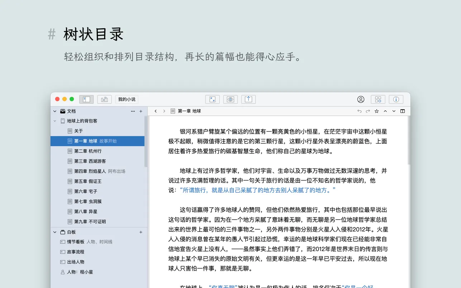Open 人物：程小星 character card
The image size is (461, 288).
[99, 272]
